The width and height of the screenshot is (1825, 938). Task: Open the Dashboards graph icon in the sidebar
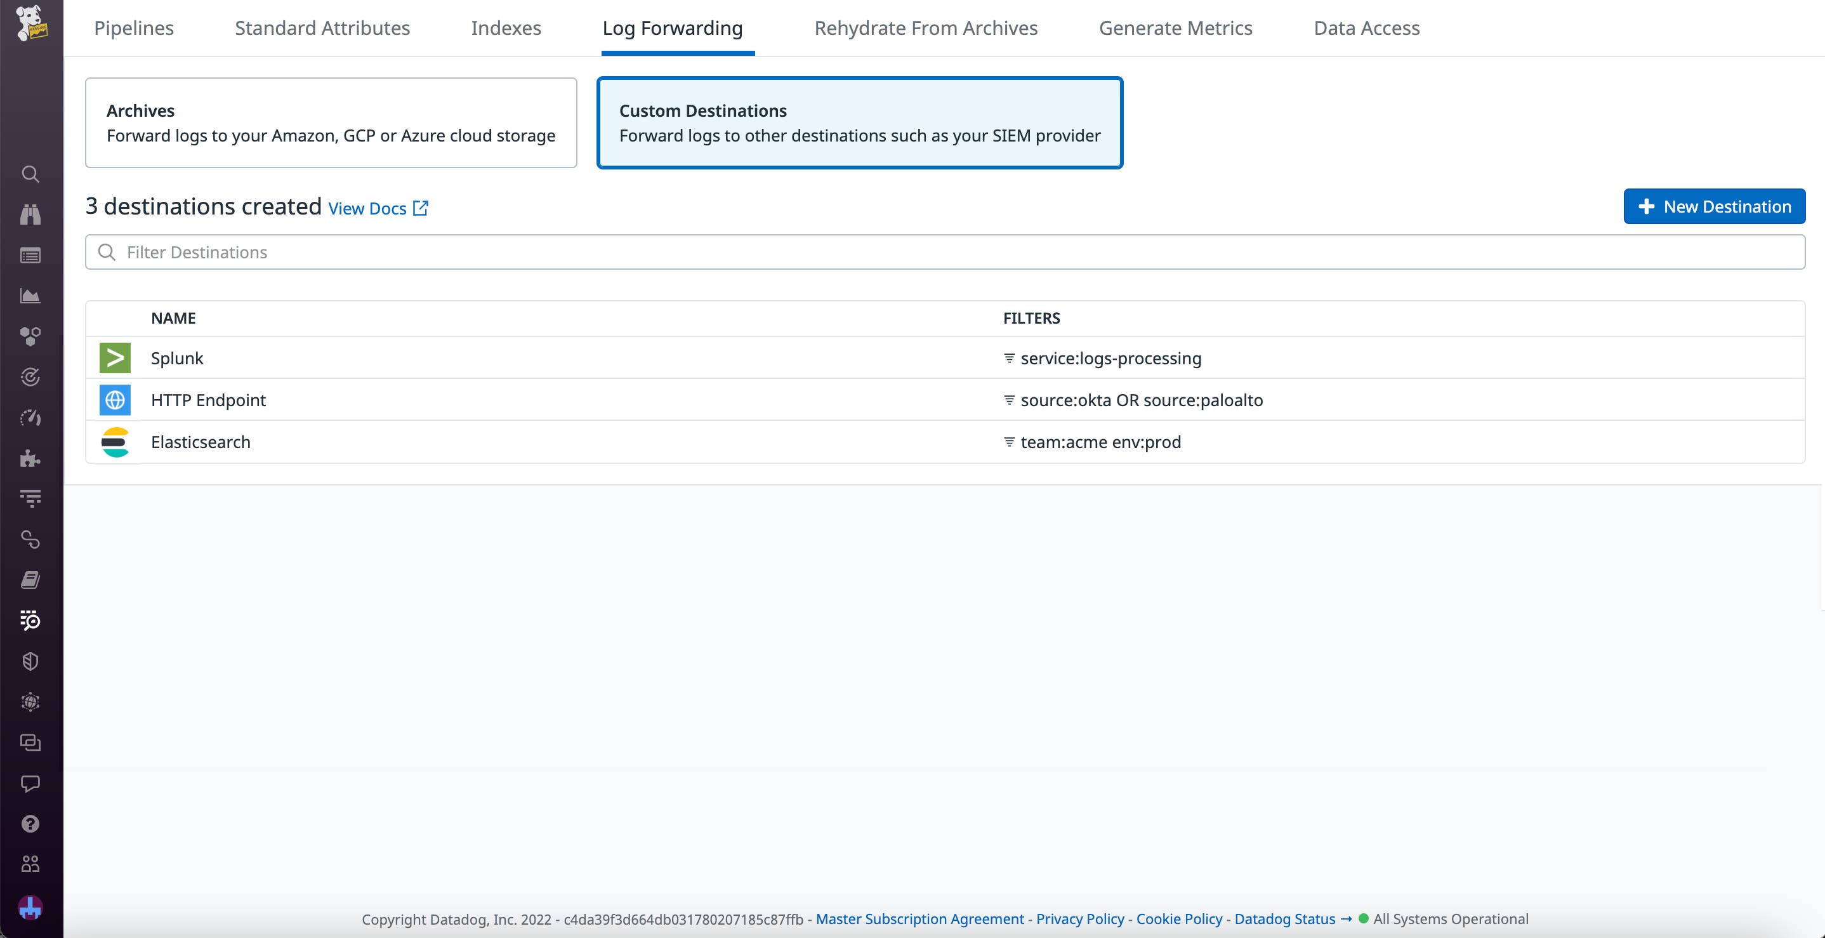30,296
